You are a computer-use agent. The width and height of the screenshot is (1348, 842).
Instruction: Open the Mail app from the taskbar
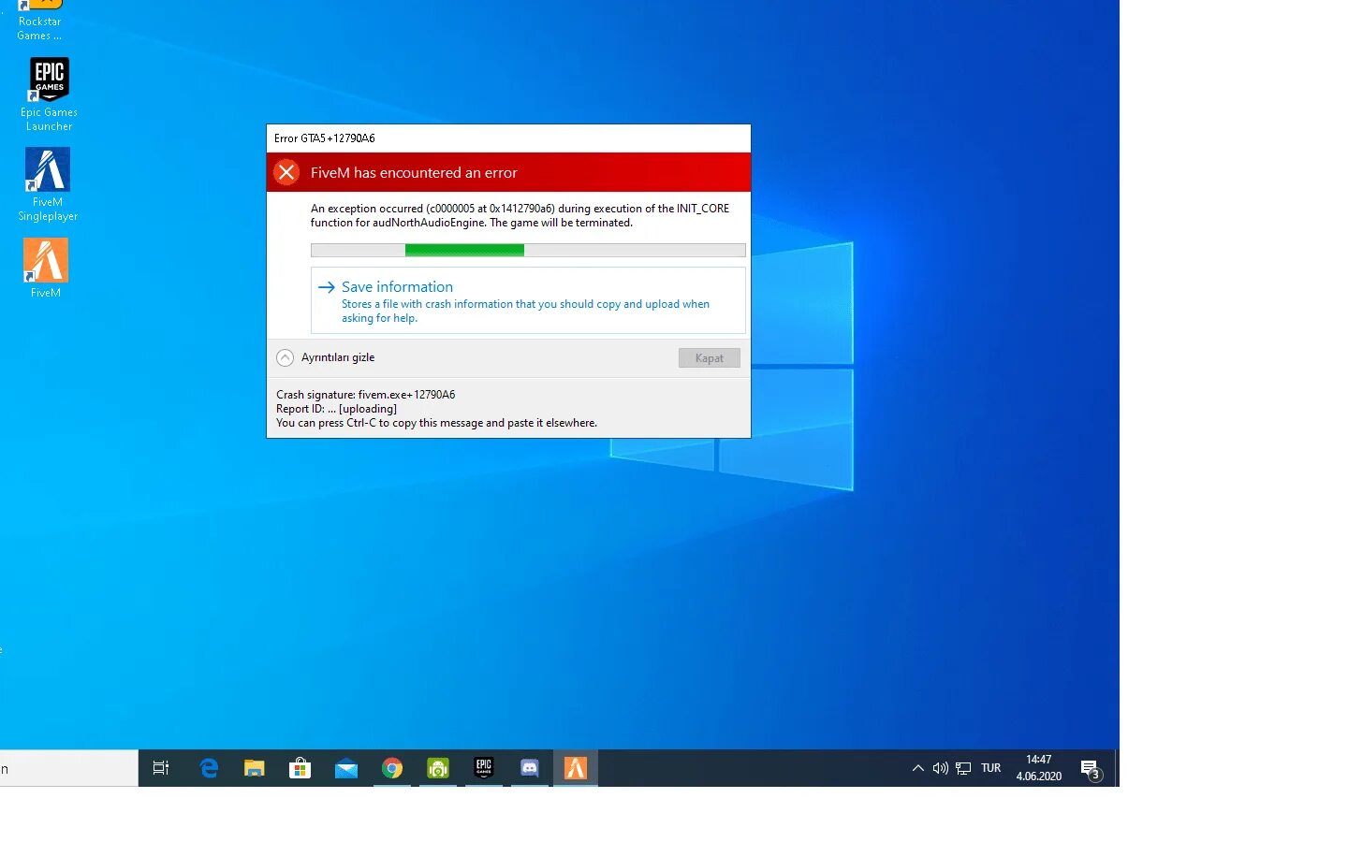346,768
